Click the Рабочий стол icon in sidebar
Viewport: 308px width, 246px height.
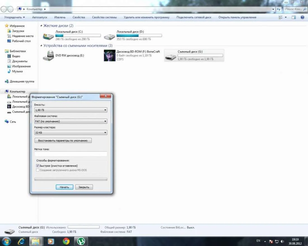click(9, 41)
